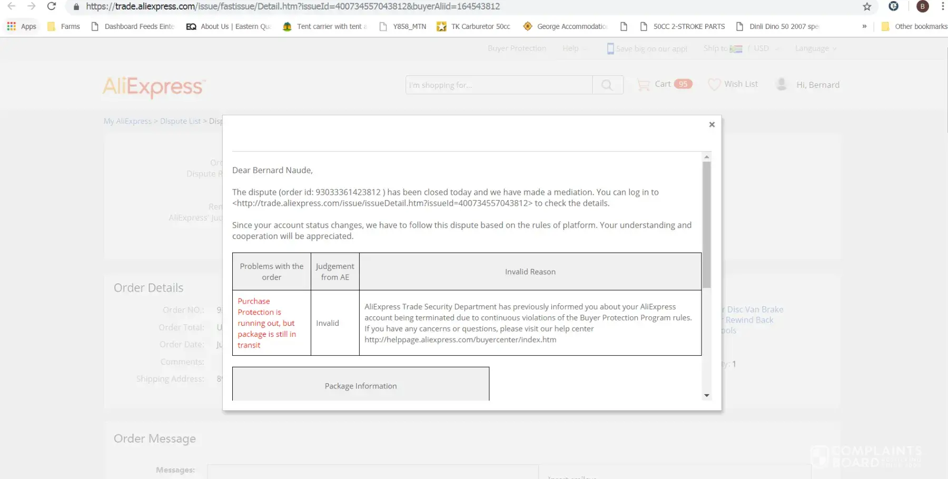Close the dispute message dialog
Image resolution: width=948 pixels, height=479 pixels.
pos(712,125)
